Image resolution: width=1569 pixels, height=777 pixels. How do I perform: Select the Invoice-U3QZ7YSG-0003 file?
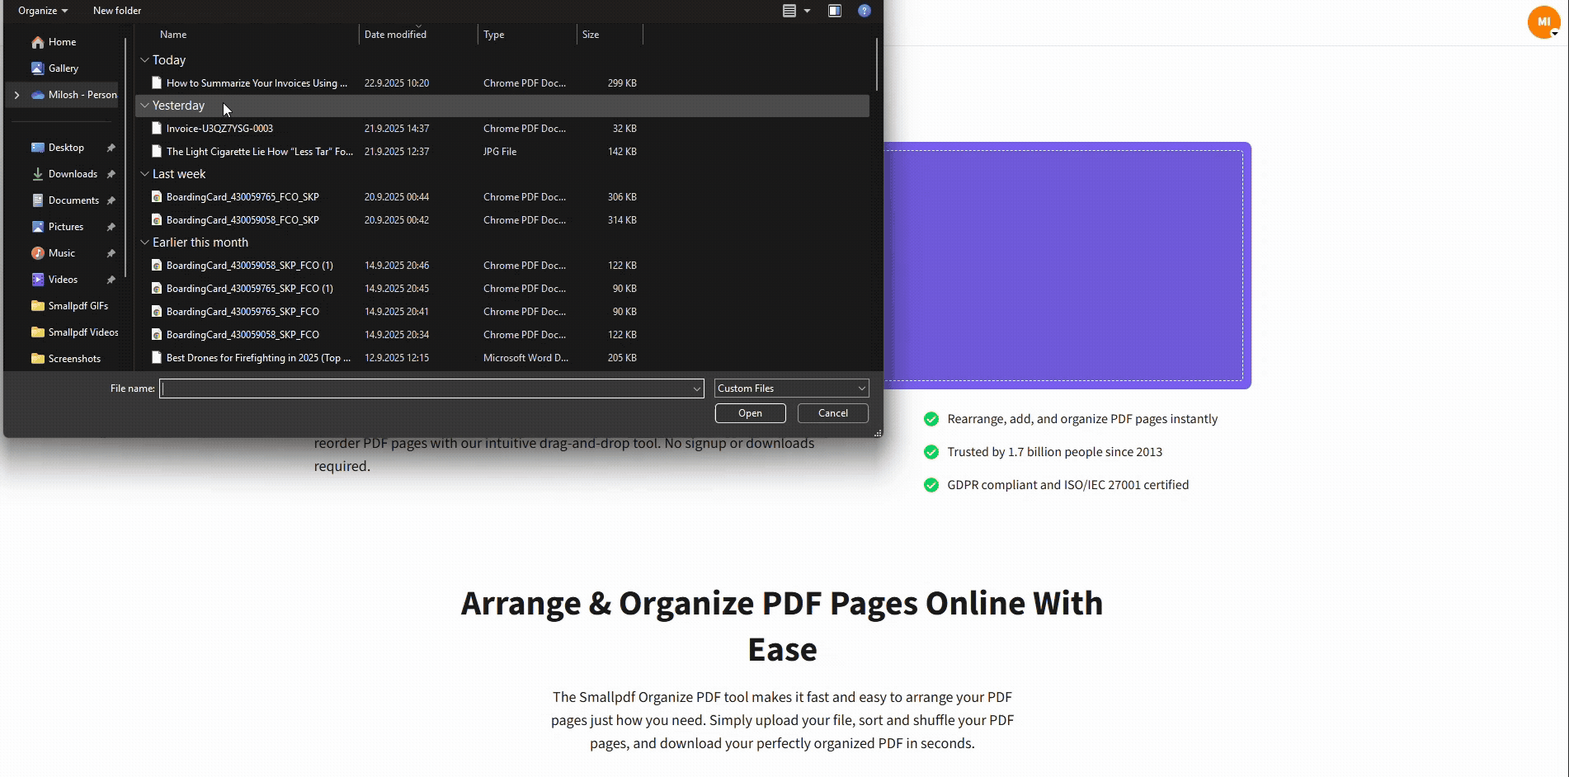220,128
